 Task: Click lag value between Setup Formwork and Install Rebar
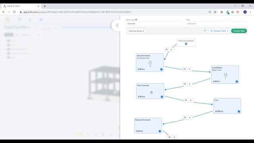pos(189,69)
